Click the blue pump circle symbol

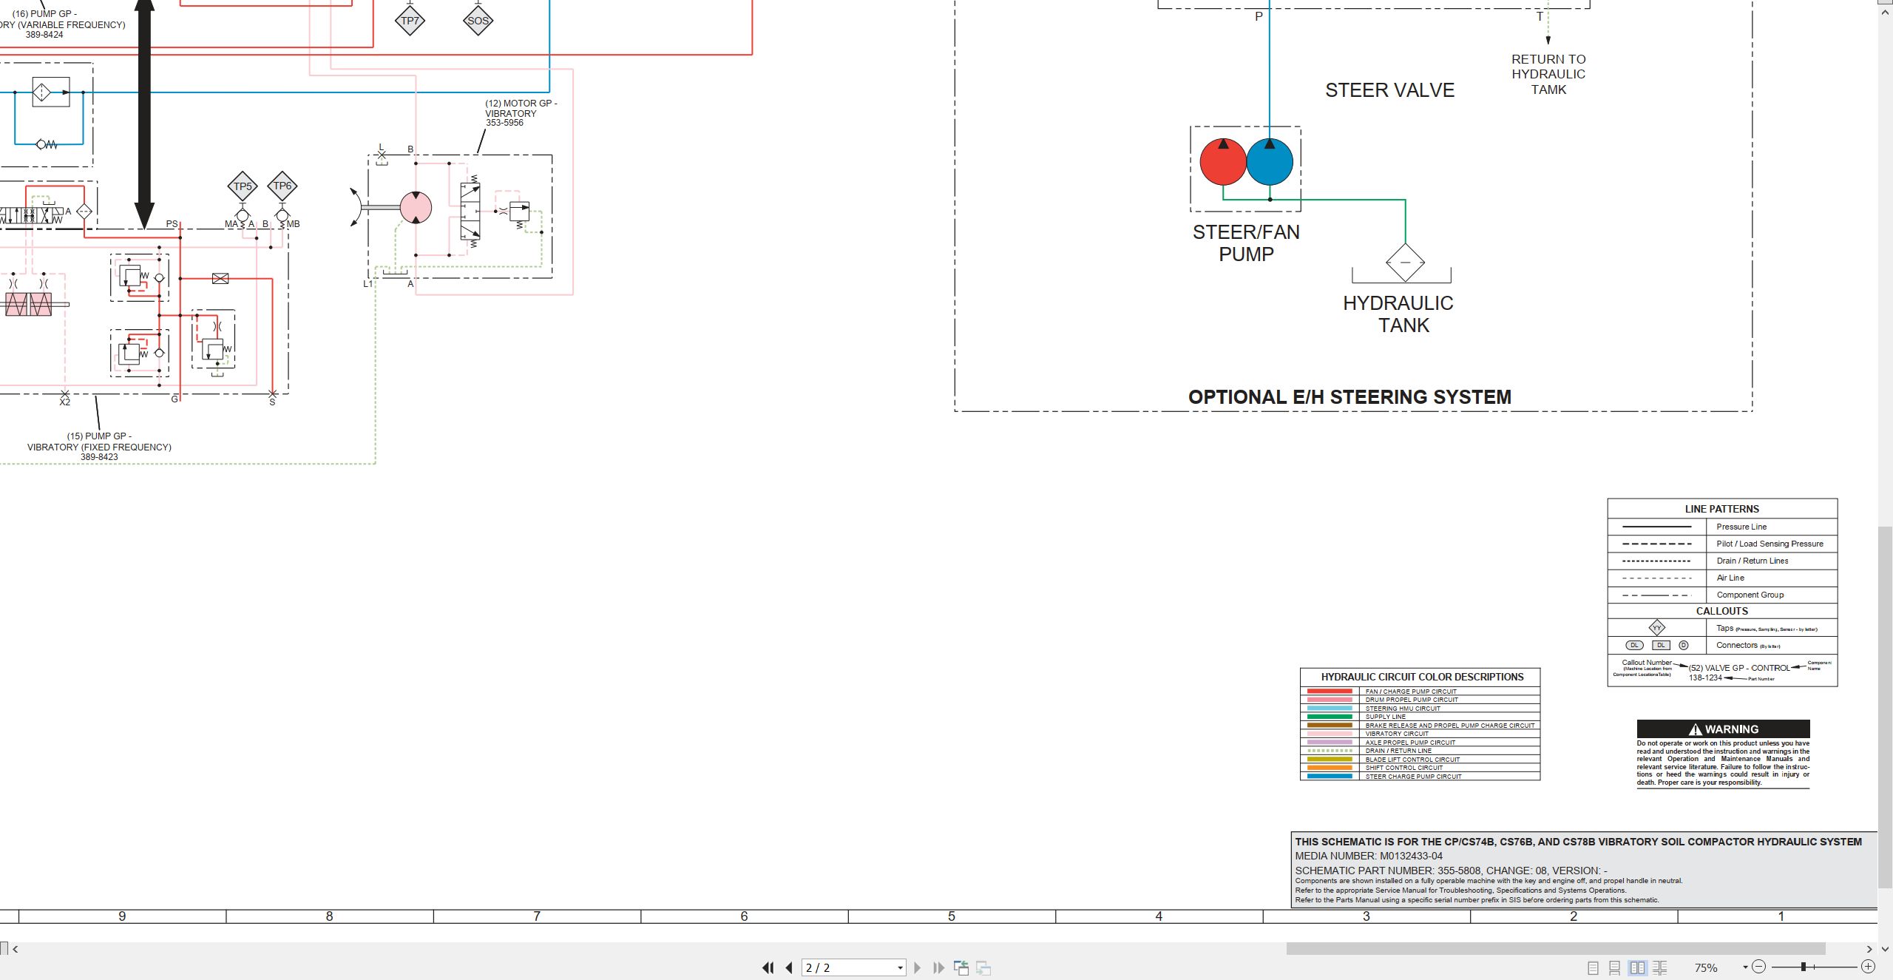(x=1270, y=161)
